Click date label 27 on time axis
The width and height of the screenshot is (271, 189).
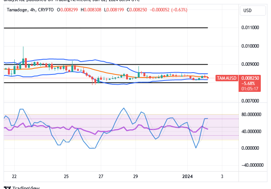(x=101, y=177)
